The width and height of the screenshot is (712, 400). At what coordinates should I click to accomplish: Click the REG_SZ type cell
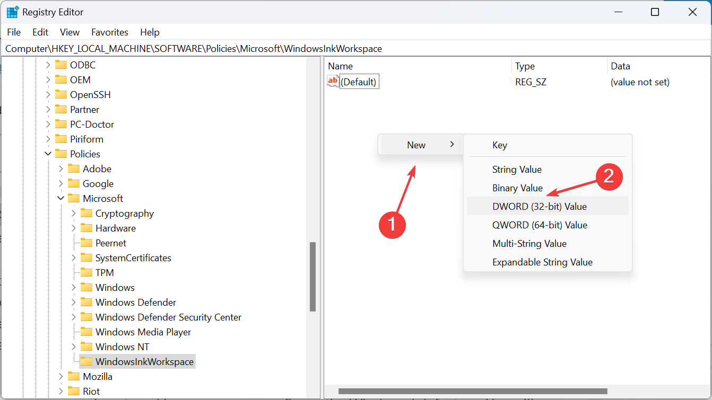(x=530, y=82)
